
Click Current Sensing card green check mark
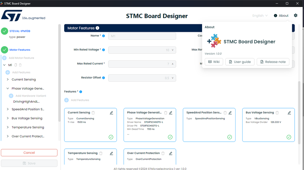click(x=111, y=137)
